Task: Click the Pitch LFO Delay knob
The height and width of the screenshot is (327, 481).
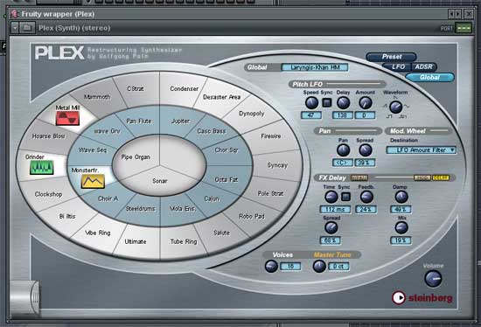Action: click(343, 103)
